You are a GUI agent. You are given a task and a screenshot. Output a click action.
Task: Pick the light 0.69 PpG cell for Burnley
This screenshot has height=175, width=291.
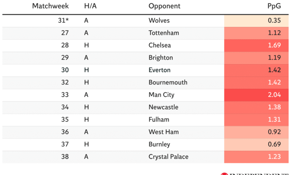coord(256,144)
